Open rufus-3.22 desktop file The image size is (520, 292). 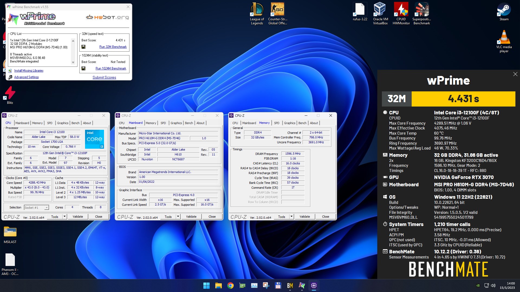pyautogui.click(x=360, y=12)
